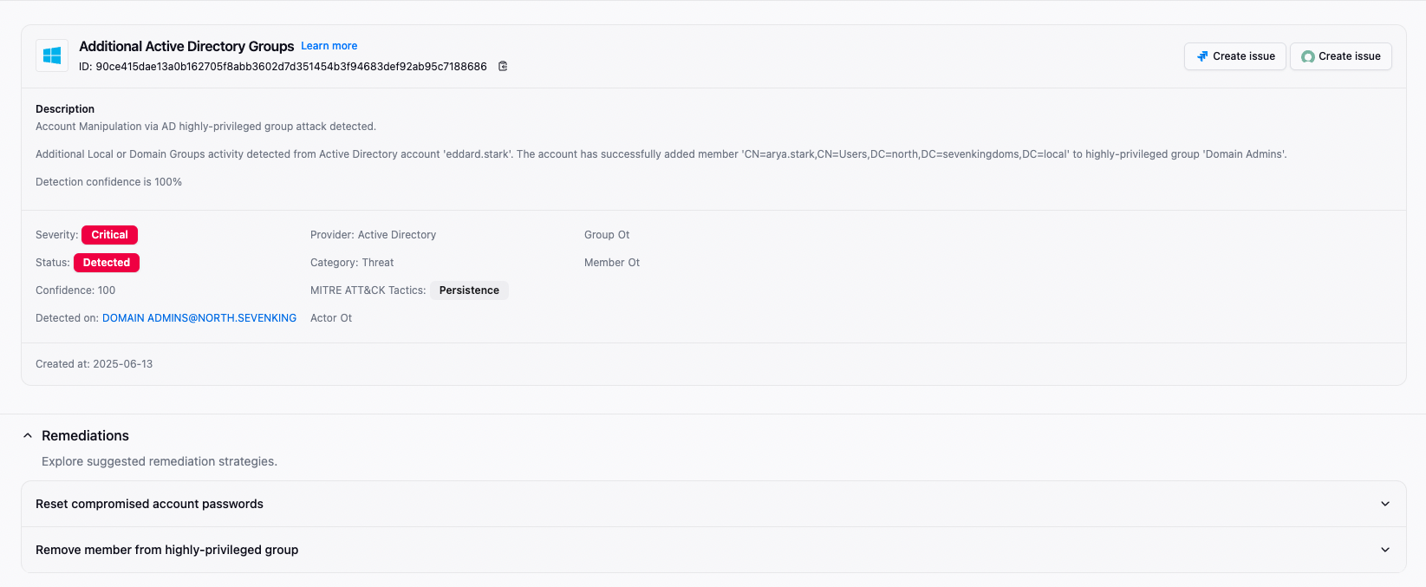Click 'Detection confidence is 100%' text

(x=108, y=182)
